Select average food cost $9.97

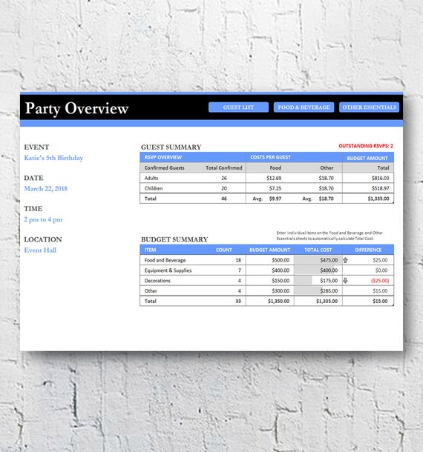275,199
